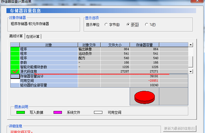This screenshot has height=133, width=205.
Task: Select the 步(S) display unit radio button
Action: point(128,25)
